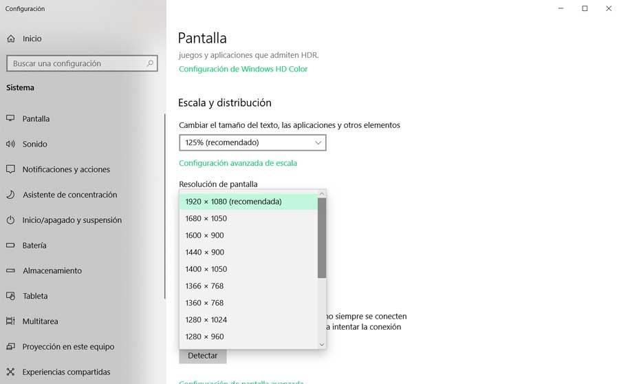Select the 1600 × 900 resolution
The height and width of the screenshot is (384, 619).
click(x=248, y=235)
